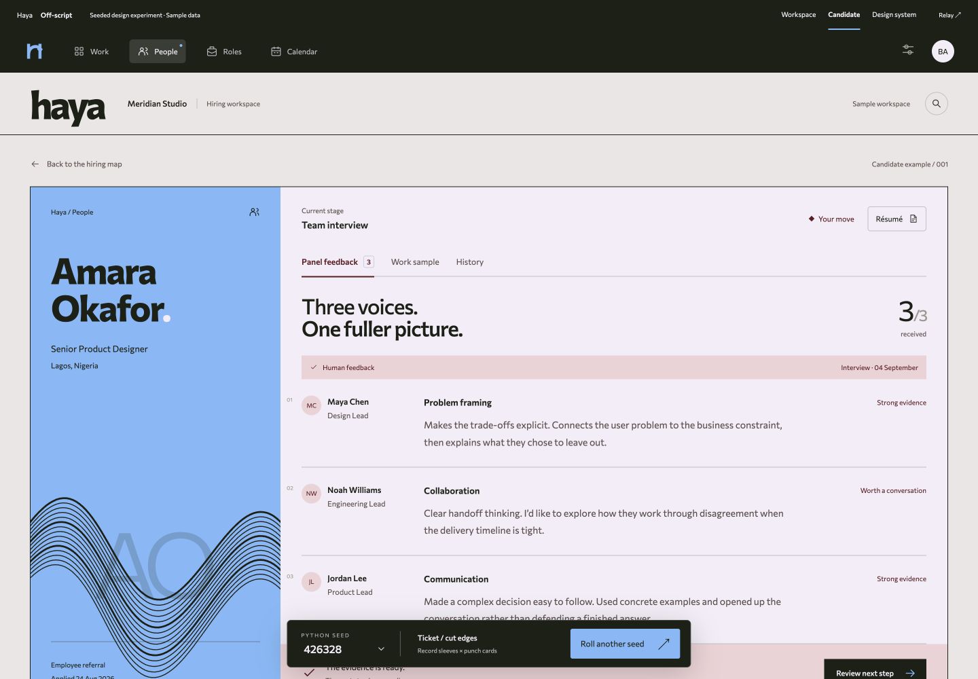Open the Résumé document button
The width and height of the screenshot is (978, 679).
point(896,219)
